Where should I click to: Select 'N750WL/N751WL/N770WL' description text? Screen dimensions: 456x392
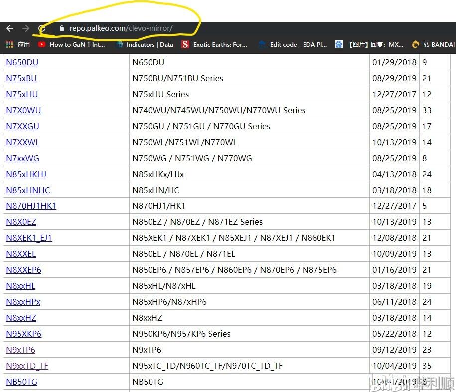[184, 143]
